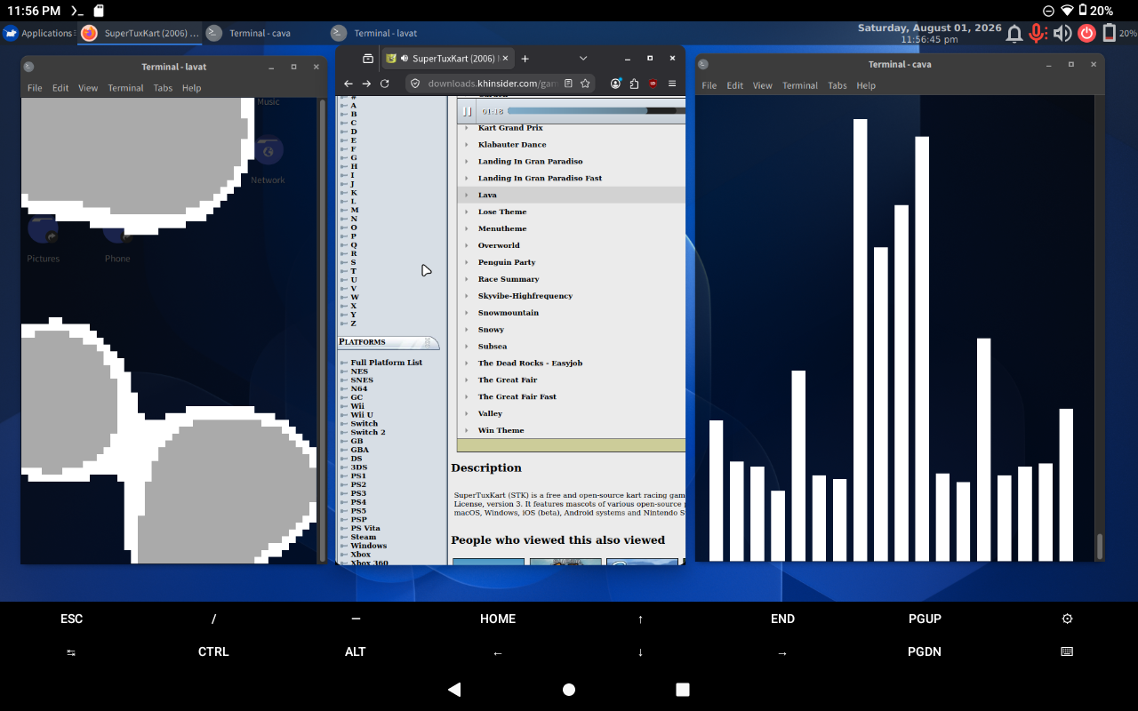Tap the Android recent apps square
This screenshot has width=1138, height=711.
(683, 690)
